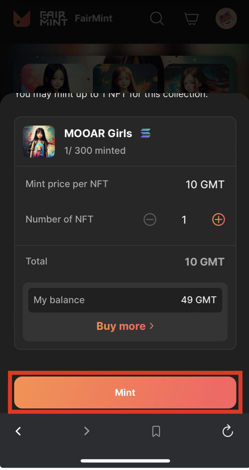The height and width of the screenshot is (470, 249).
Task: Open the user profile avatar
Action: click(226, 18)
